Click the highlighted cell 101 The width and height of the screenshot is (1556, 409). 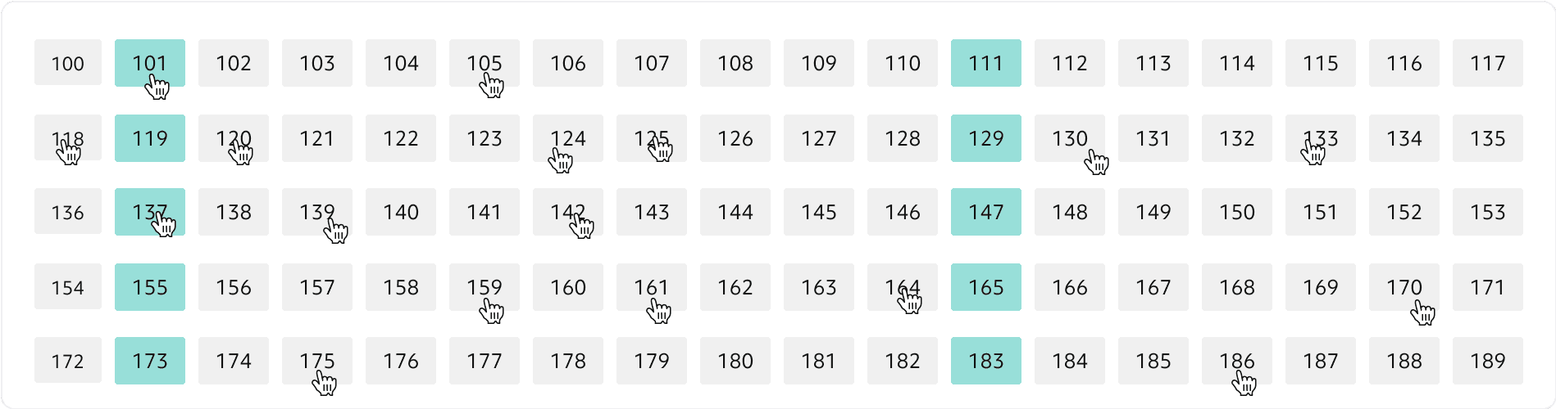149,63
